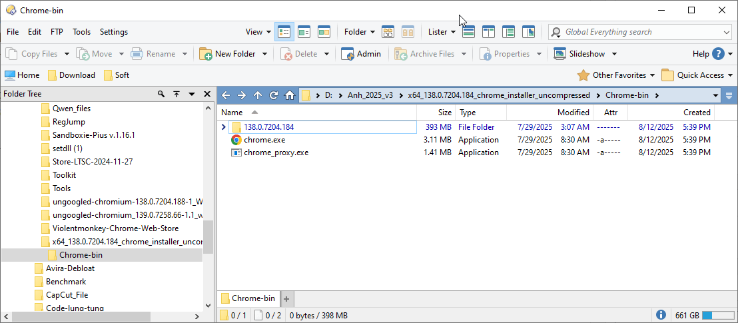738x323 pixels.
Task: Go forward with the right arrow in location bar
Action: tap(242, 95)
